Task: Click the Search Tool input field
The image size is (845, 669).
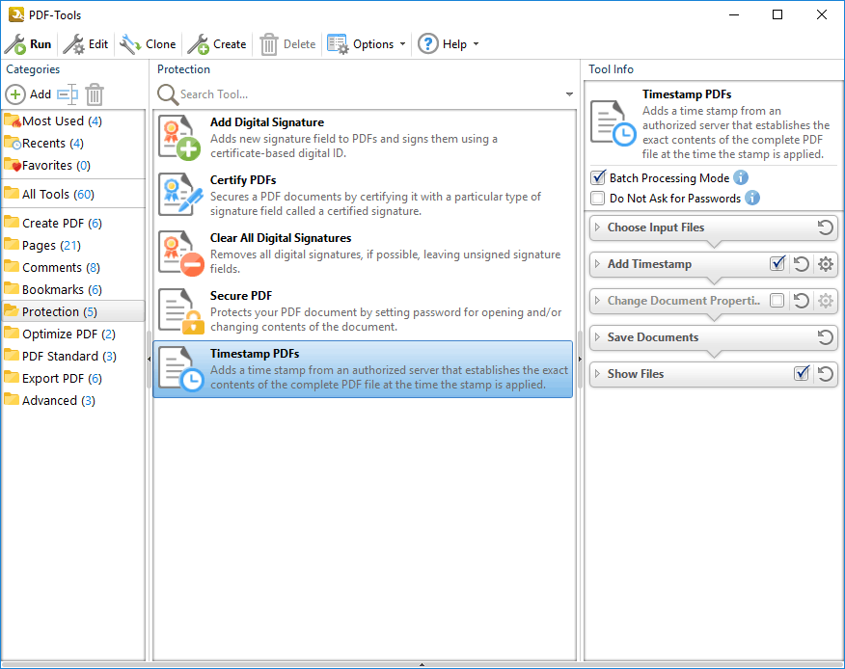Action: (367, 94)
